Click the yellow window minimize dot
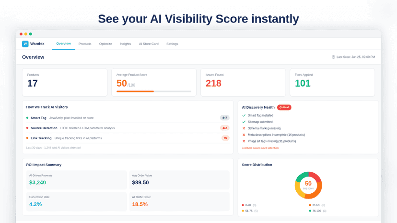 pyautogui.click(x=26, y=34)
